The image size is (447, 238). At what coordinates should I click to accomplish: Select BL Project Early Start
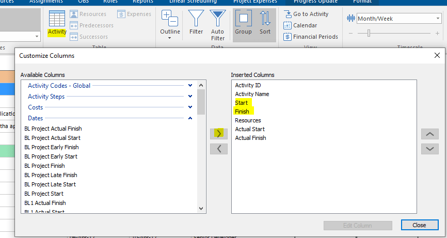[x=51, y=156]
